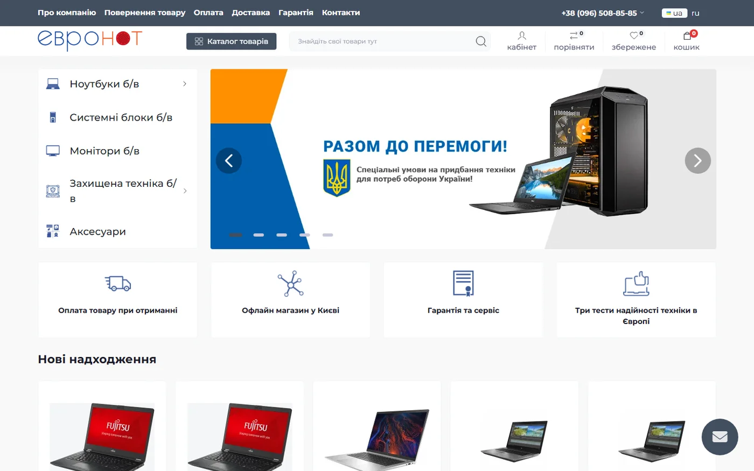Go to previous banner slide
The height and width of the screenshot is (471, 754).
coord(229,160)
